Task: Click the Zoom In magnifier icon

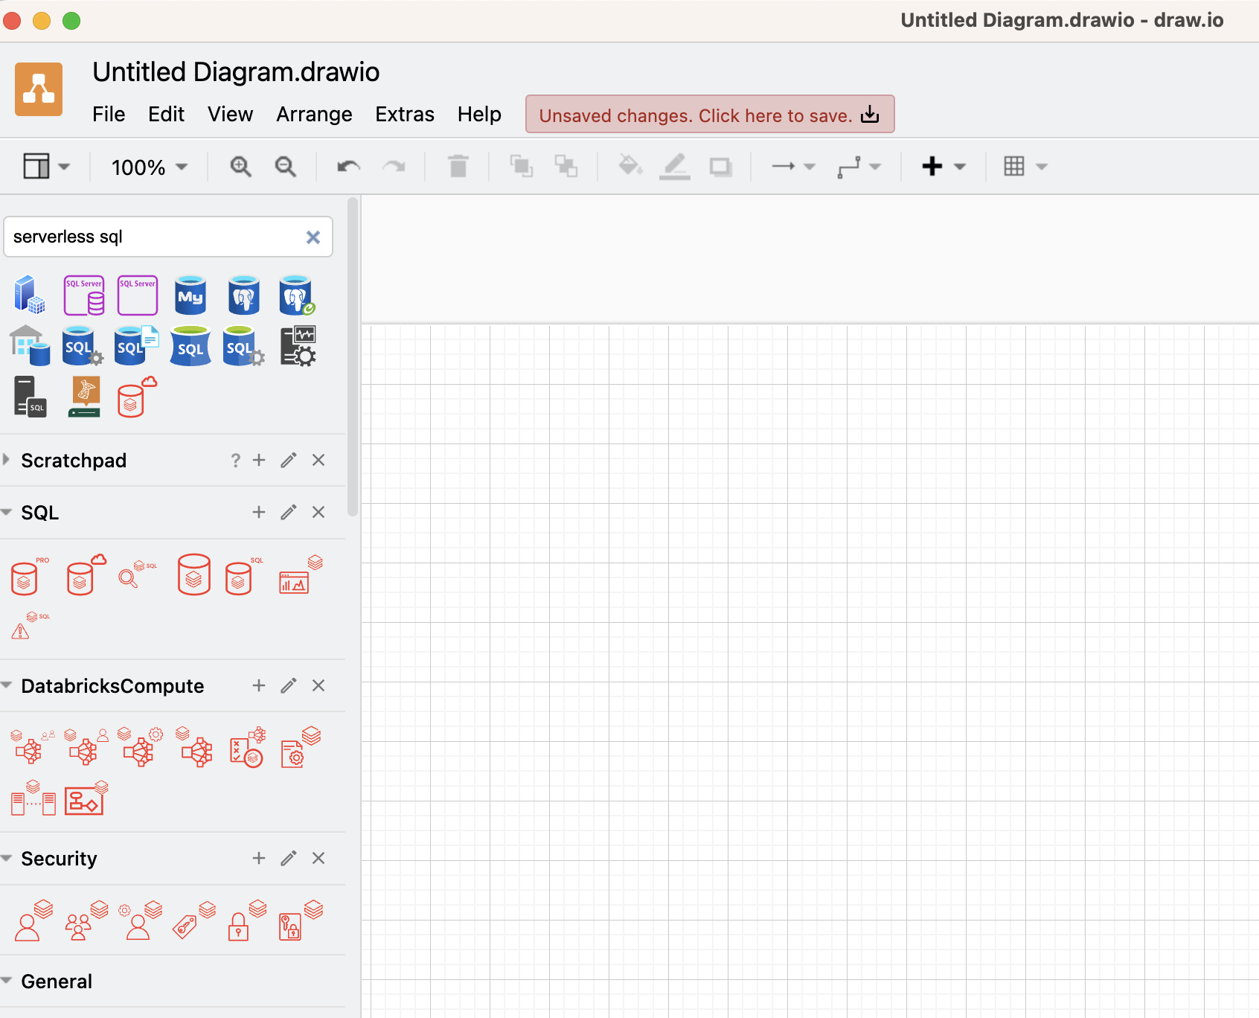Action: point(240,166)
